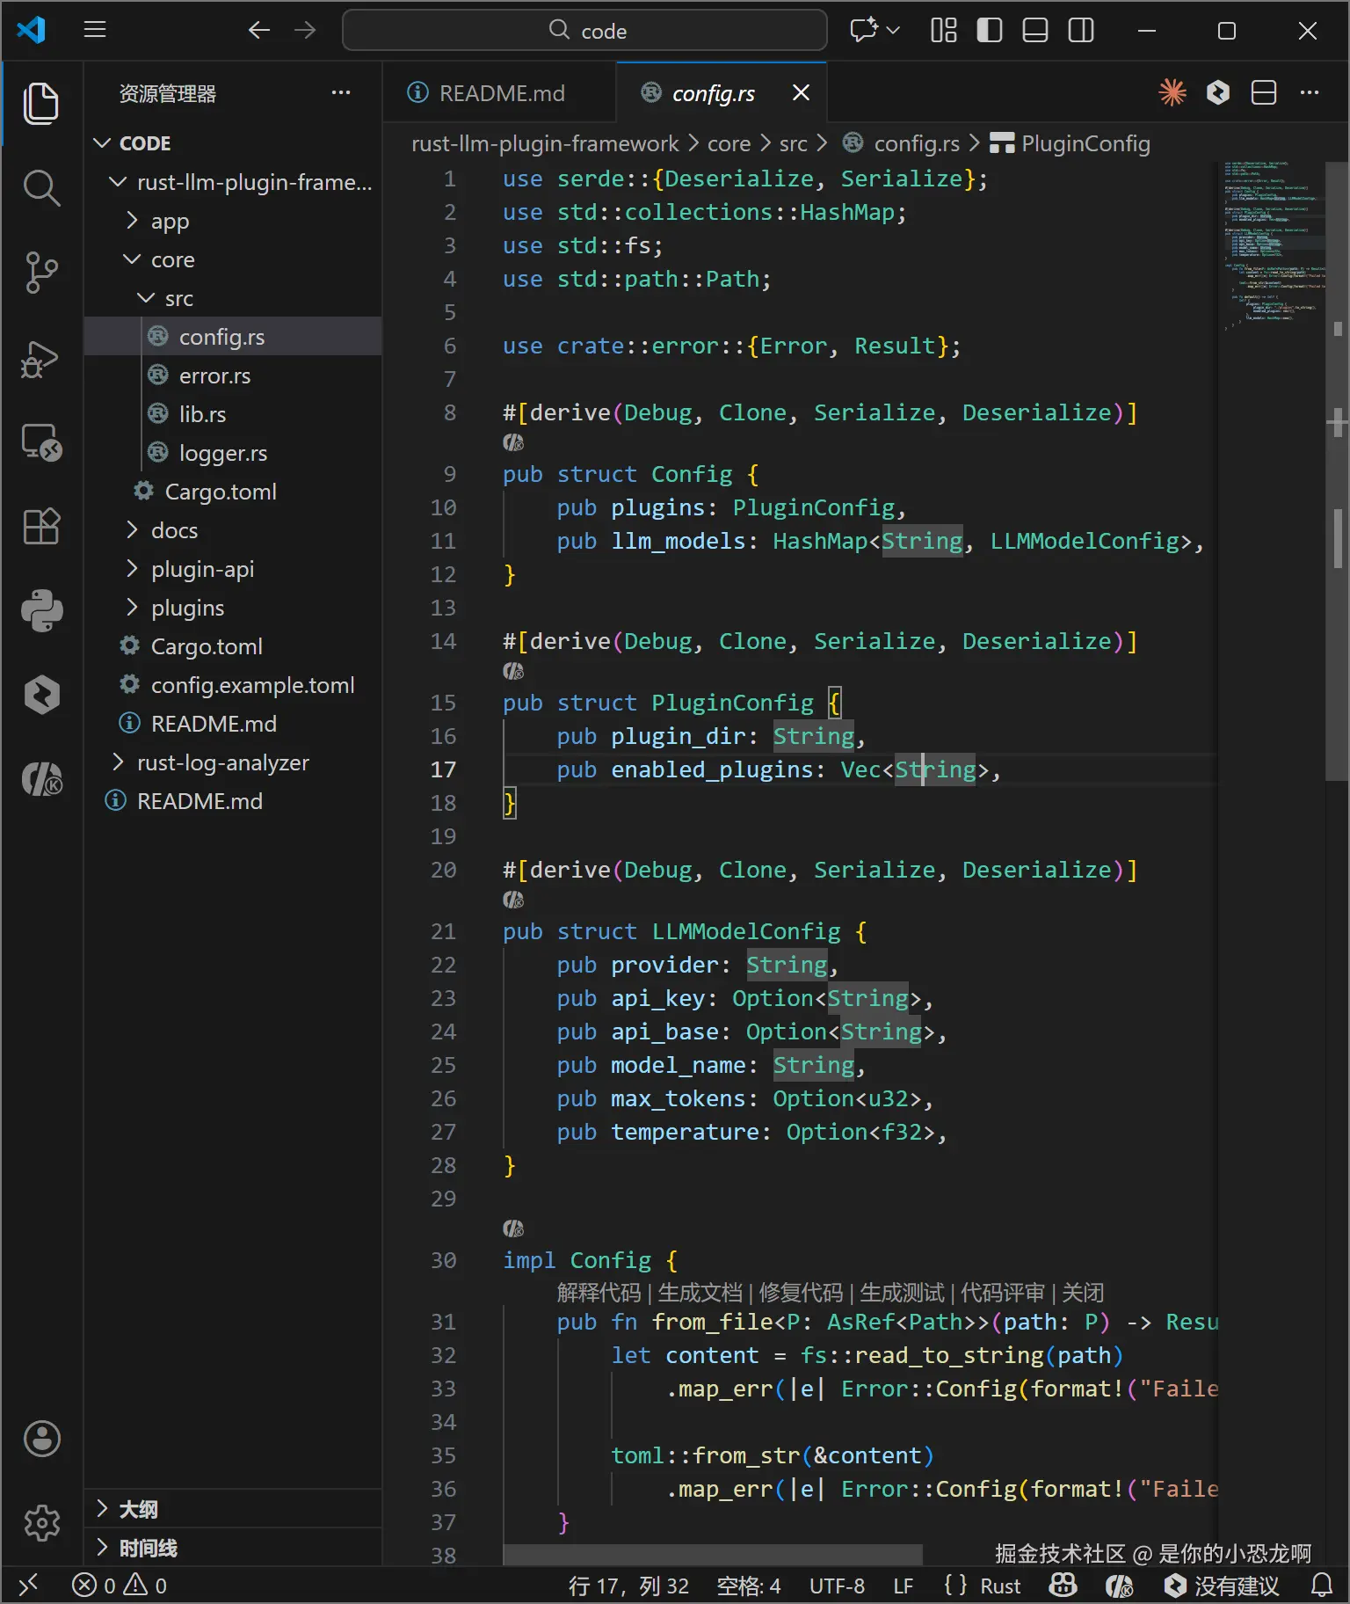The image size is (1350, 1604).
Task: Click 生成测试 code lens link
Action: pyautogui.click(x=902, y=1292)
